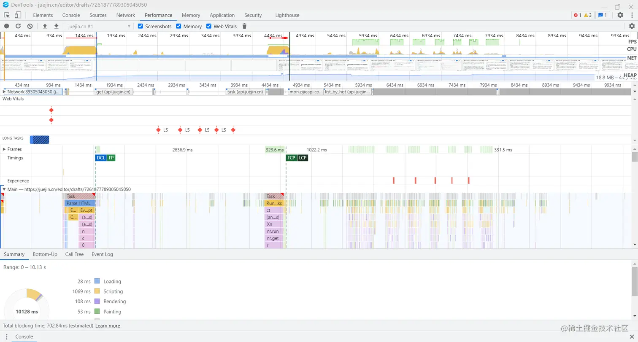Click the get (api.juejin.cn) network request

(x=115, y=92)
